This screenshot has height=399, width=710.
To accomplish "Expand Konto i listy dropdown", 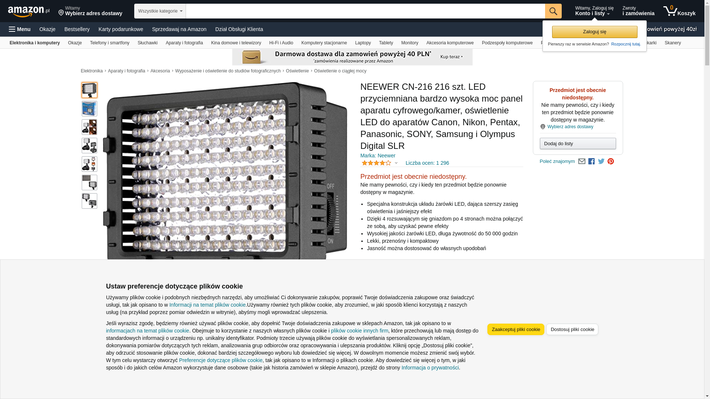I will [x=594, y=11].
